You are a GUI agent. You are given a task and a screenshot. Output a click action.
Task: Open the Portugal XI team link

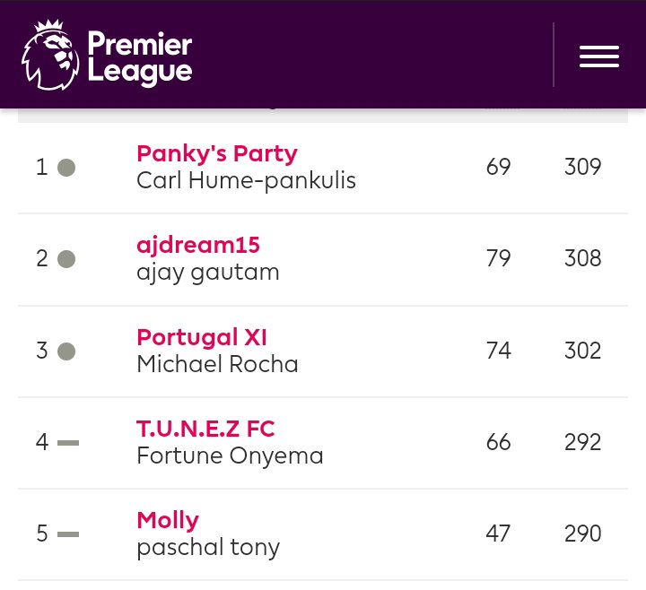tap(202, 337)
